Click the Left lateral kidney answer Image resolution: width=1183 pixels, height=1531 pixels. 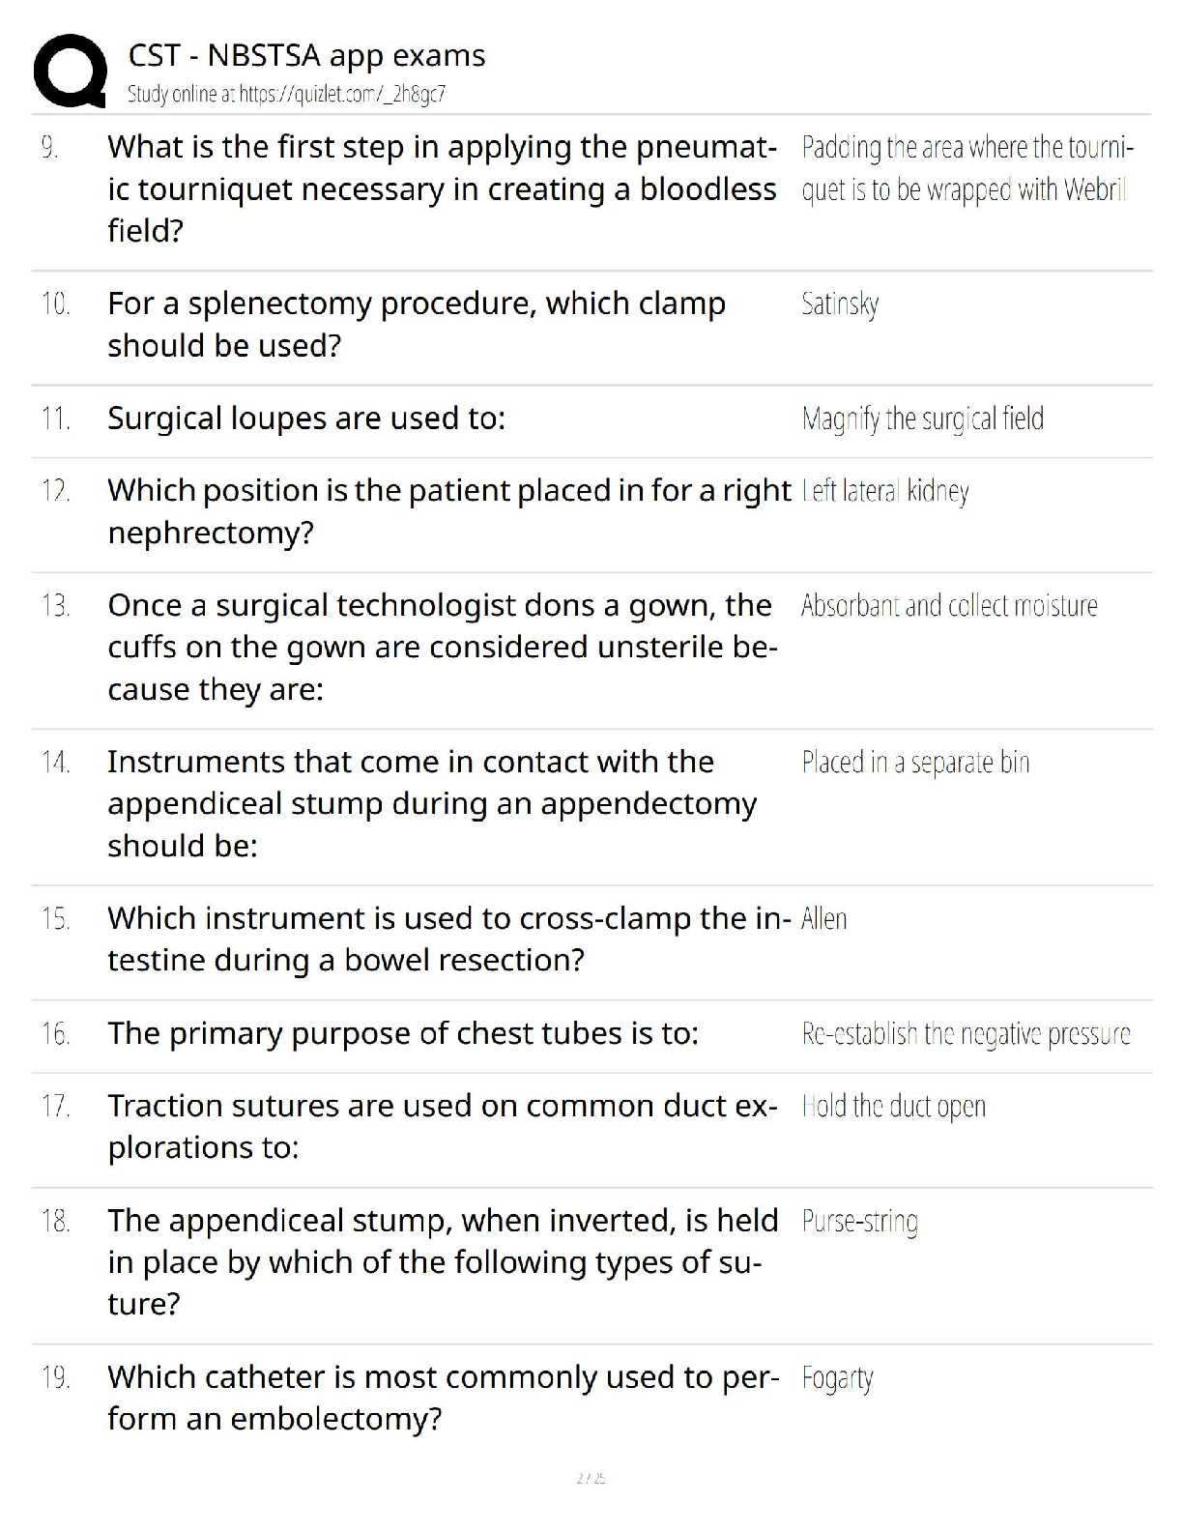pos(885,491)
